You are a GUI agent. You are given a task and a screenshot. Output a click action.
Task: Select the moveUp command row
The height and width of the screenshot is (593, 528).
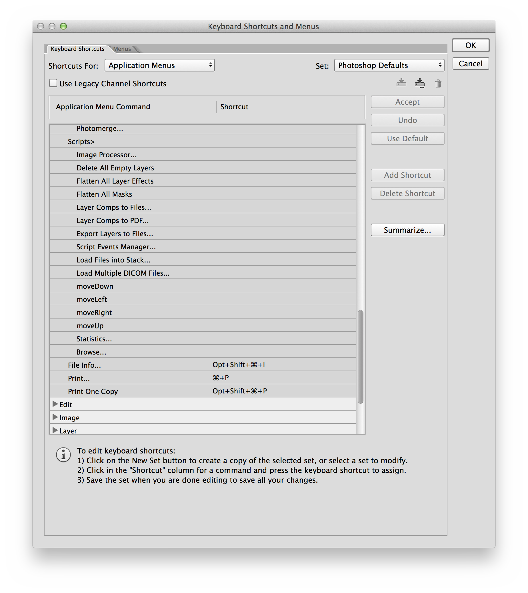(203, 325)
